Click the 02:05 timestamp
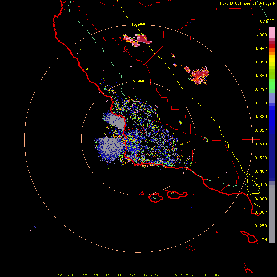The width and height of the screenshot is (277, 277). [x=212, y=275]
